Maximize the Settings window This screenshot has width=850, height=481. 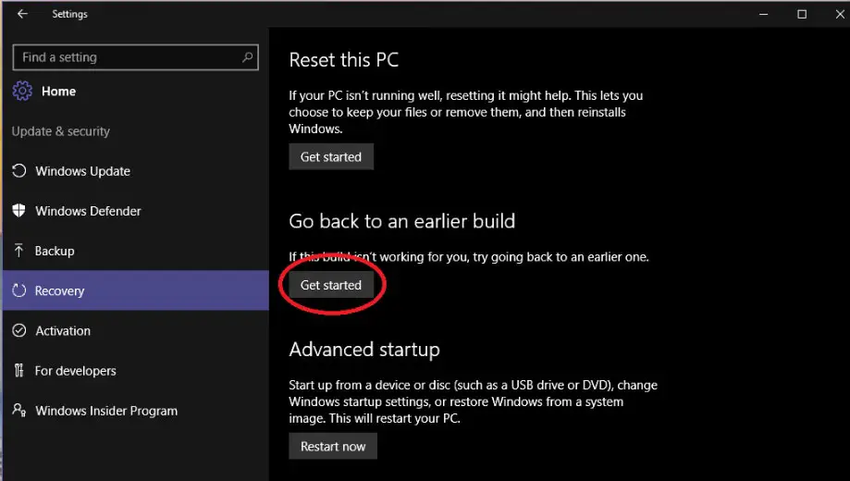pos(802,14)
